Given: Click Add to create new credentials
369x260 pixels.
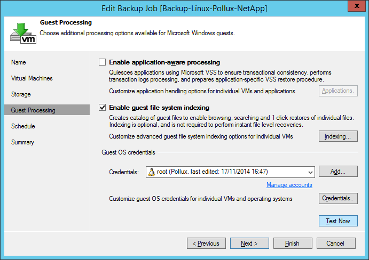Looking at the screenshot, I should pyautogui.click(x=338, y=172).
